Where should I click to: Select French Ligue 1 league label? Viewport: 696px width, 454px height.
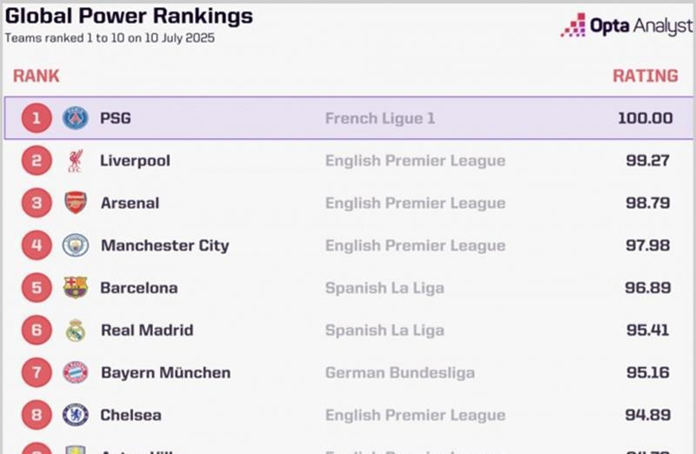(380, 118)
